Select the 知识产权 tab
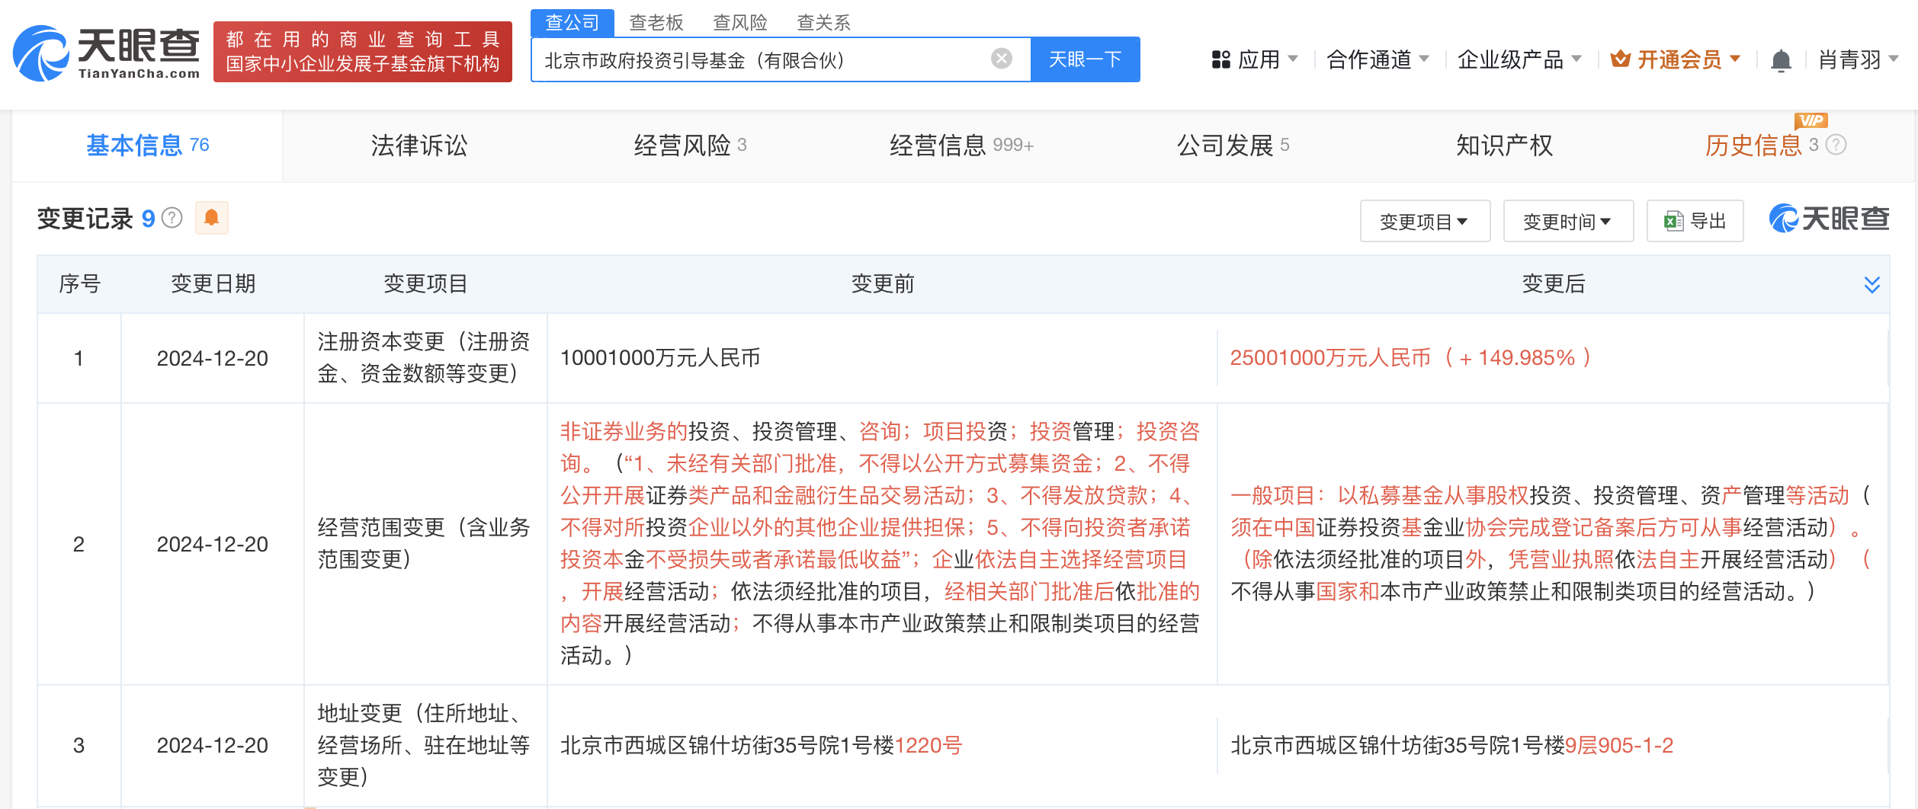The height and width of the screenshot is (809, 1918). pyautogui.click(x=1504, y=145)
